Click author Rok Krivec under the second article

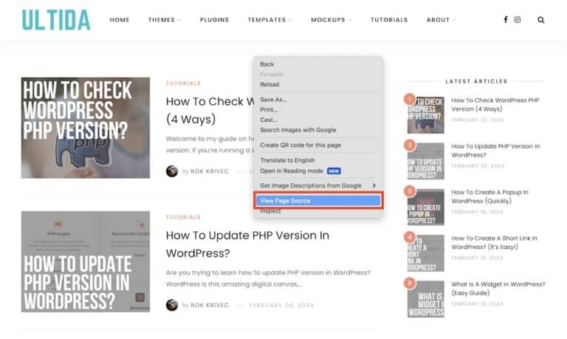click(210, 305)
